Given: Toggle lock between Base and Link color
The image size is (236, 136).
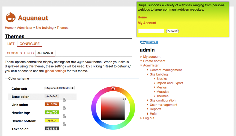Looking at the screenshot, I should (x=64, y=100).
